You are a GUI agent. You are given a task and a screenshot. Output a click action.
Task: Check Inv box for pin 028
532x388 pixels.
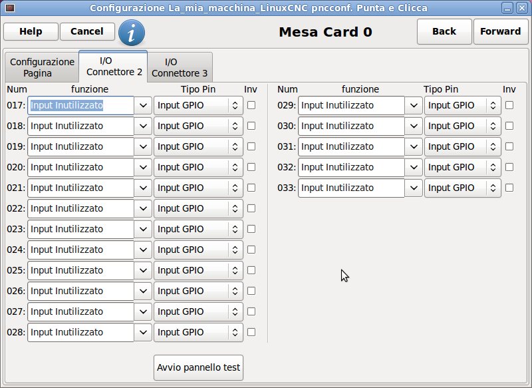(251, 332)
